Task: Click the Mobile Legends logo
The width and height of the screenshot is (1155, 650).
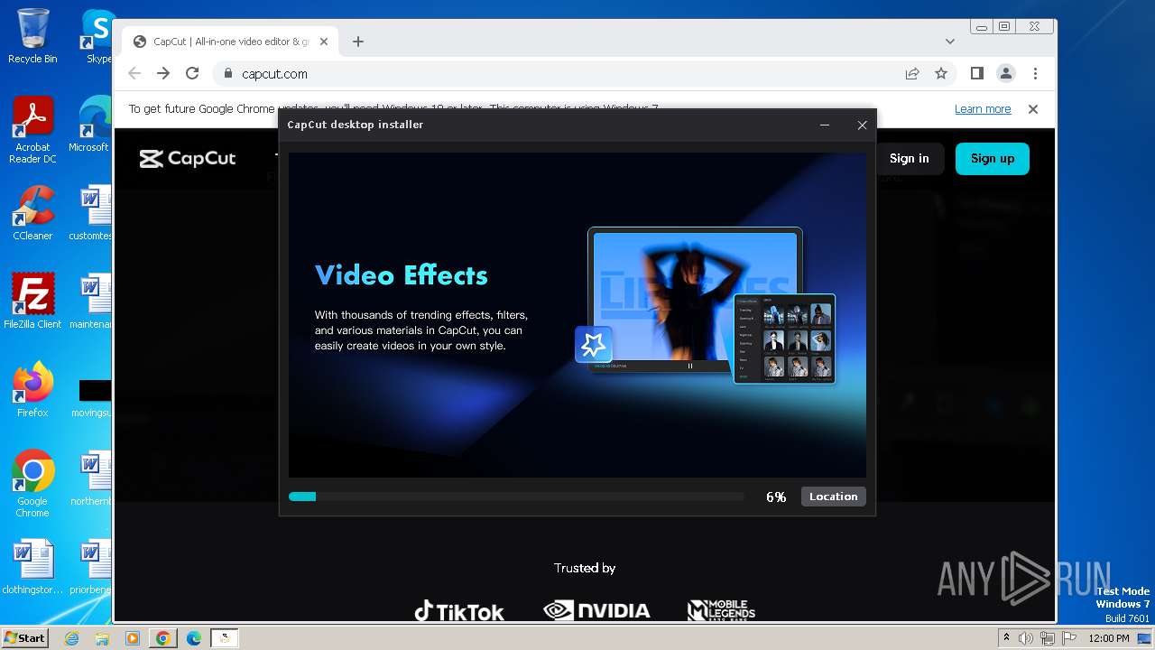Action: click(721, 611)
